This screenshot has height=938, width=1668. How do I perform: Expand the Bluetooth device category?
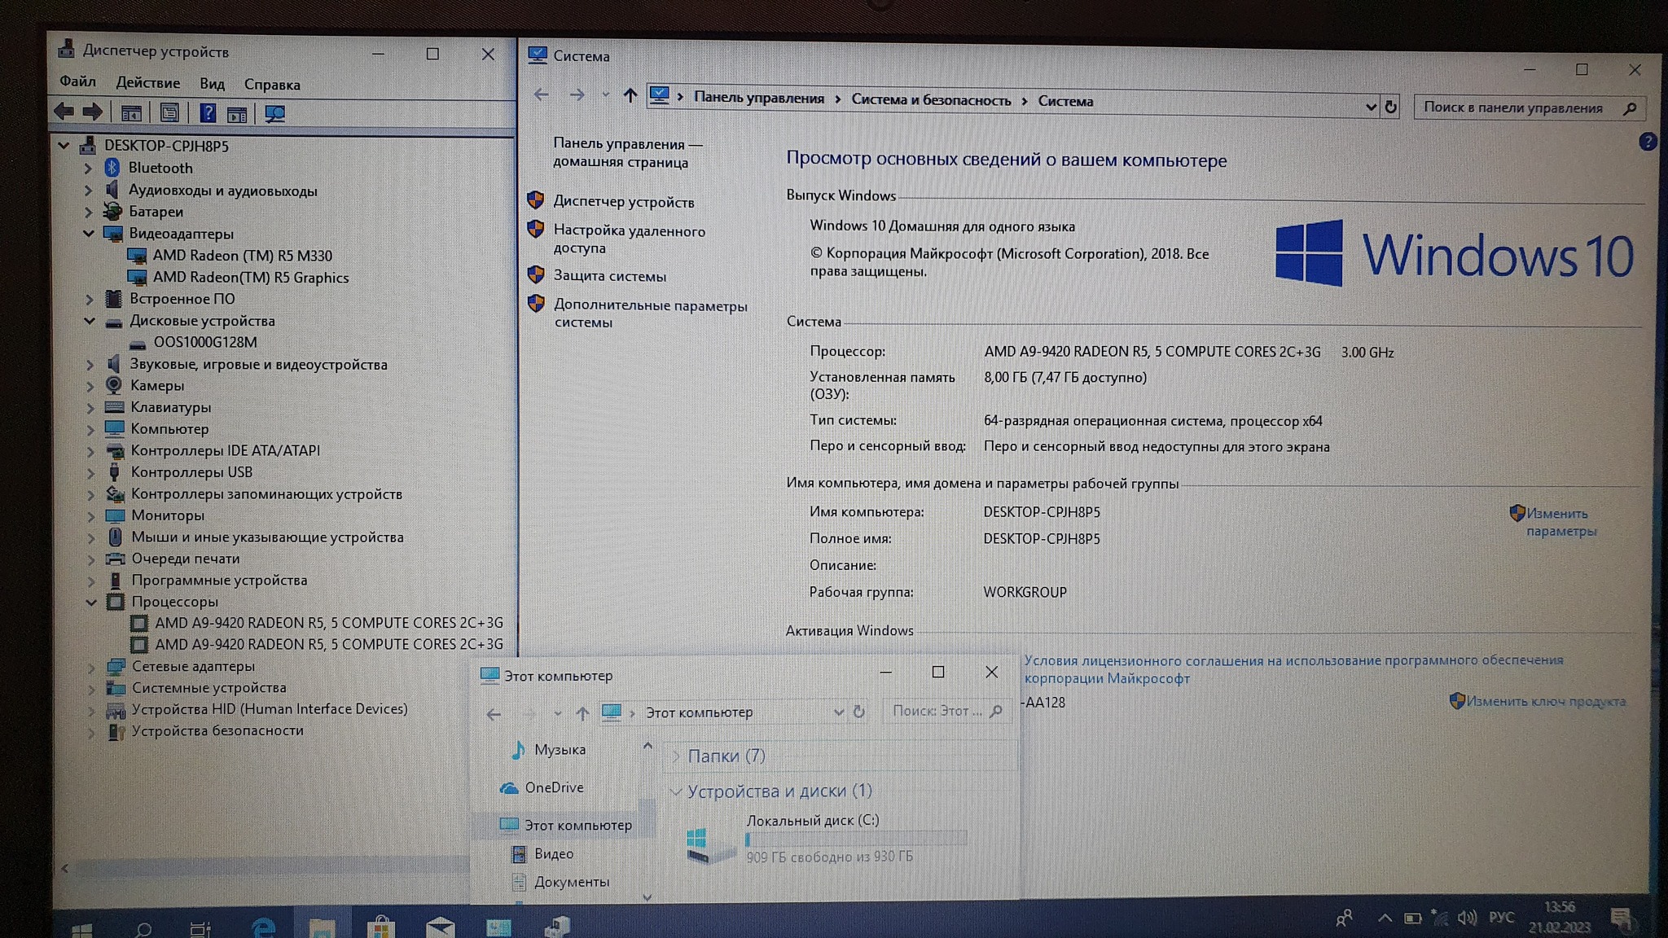(88, 169)
